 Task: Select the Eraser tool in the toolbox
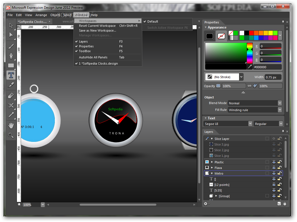tap(11, 96)
